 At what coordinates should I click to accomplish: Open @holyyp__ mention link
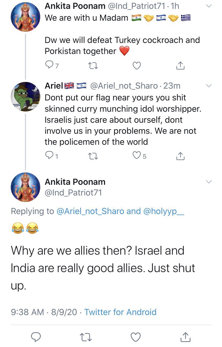(x=164, y=212)
